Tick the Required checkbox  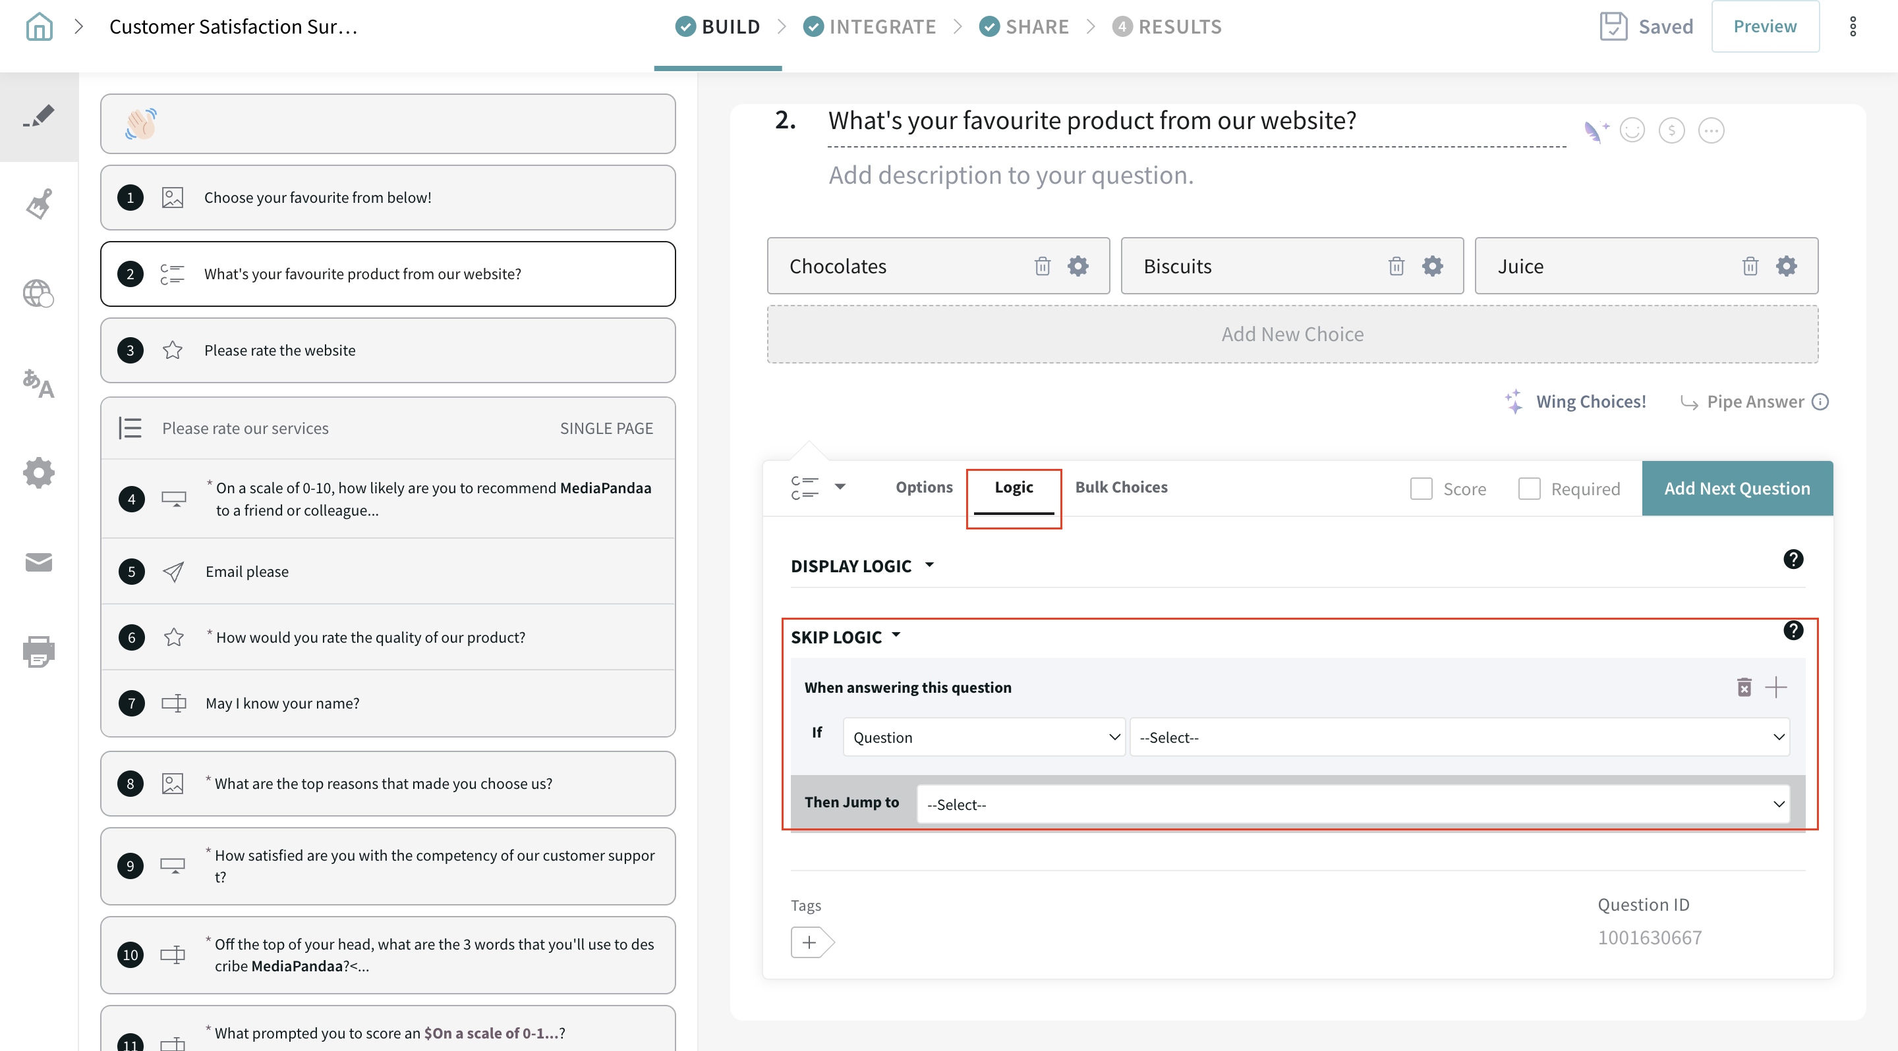pos(1529,489)
